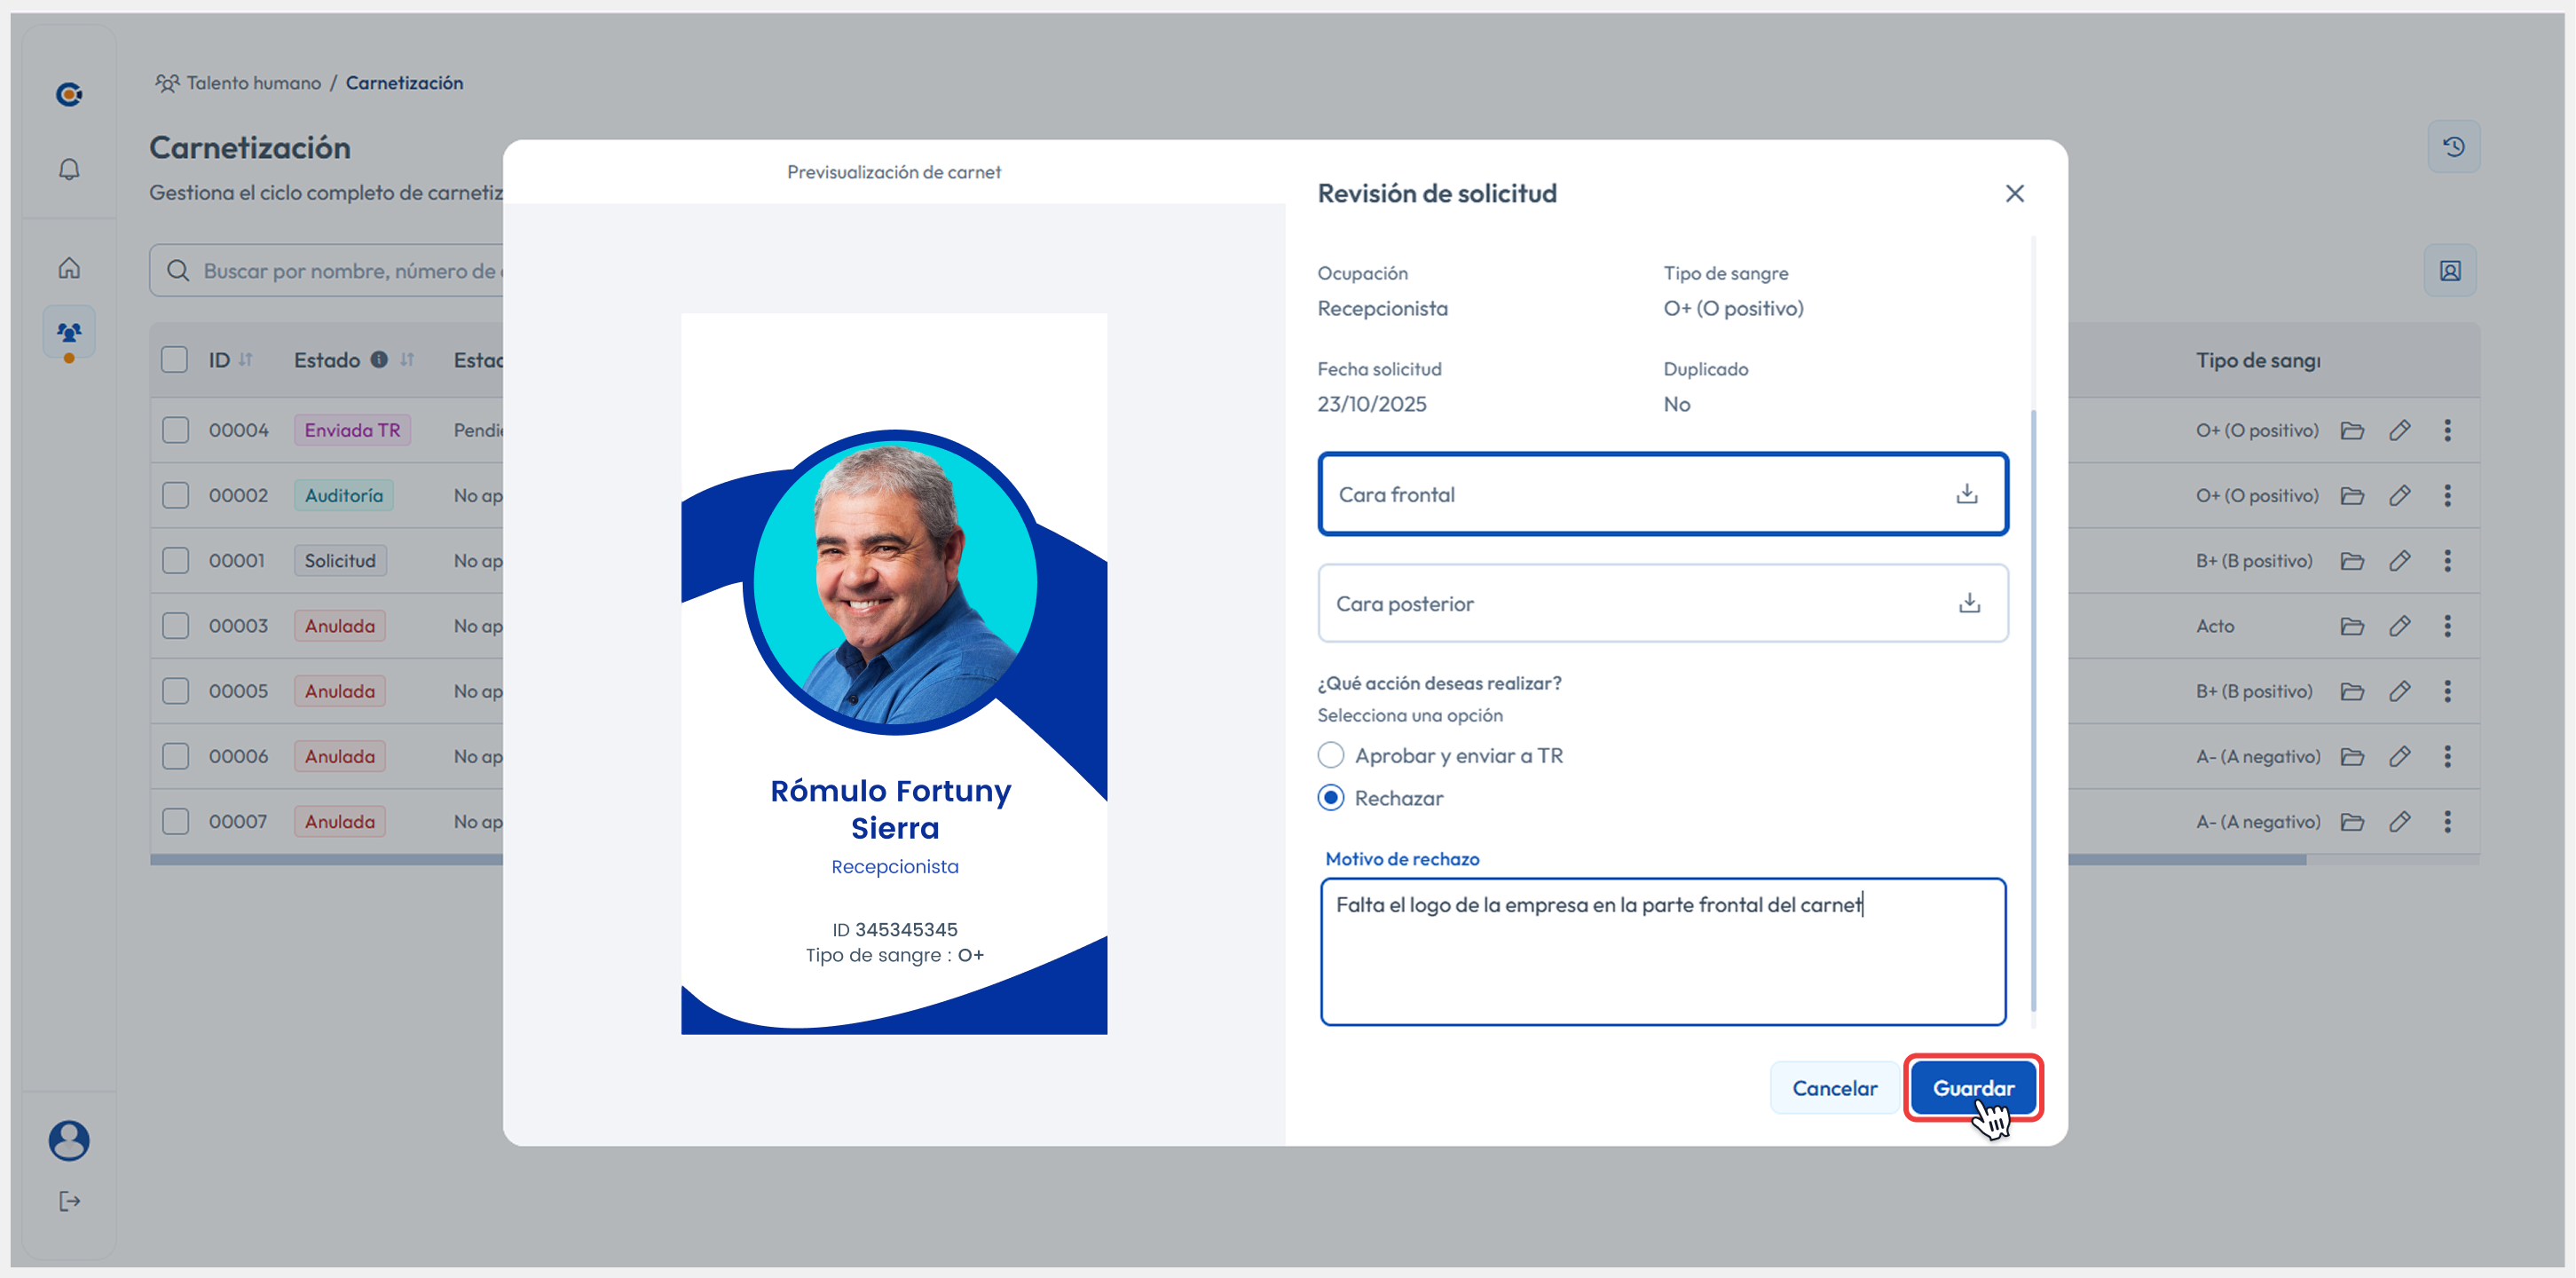
Task: Navigate to Talento humano breadcrumb
Action: coord(253,83)
